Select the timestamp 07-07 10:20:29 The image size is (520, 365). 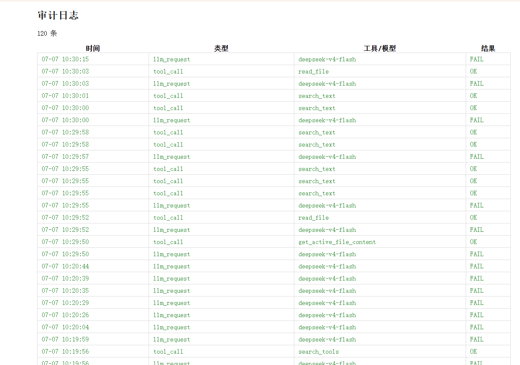tap(65, 303)
